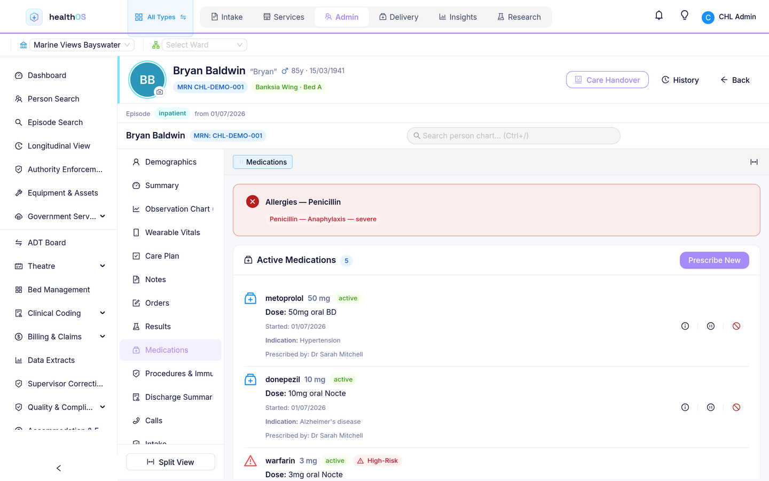Click the Search person chart field
Viewport: 769px width, 481px height.
click(x=513, y=136)
